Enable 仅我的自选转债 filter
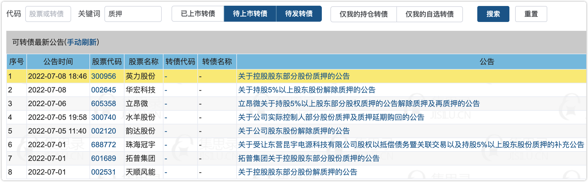The height and width of the screenshot is (182, 588). pos(429,14)
